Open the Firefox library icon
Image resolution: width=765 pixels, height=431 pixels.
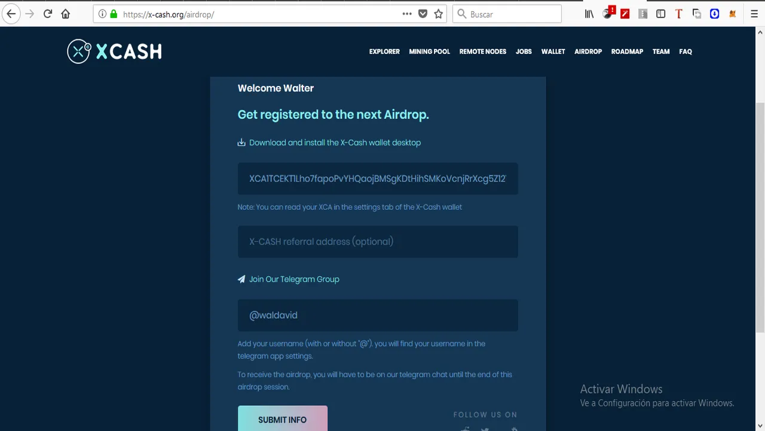[589, 14]
